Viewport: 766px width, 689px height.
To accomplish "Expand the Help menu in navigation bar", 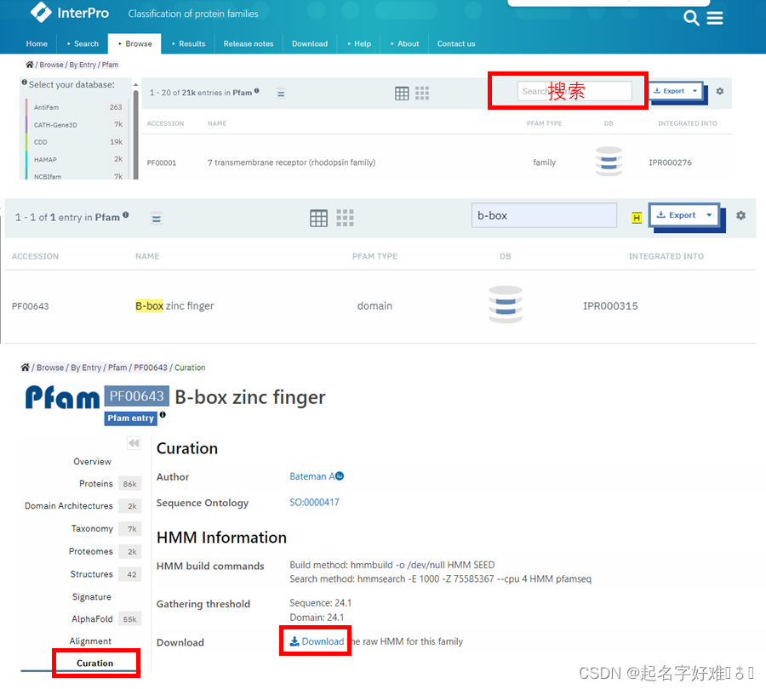I will [x=359, y=43].
